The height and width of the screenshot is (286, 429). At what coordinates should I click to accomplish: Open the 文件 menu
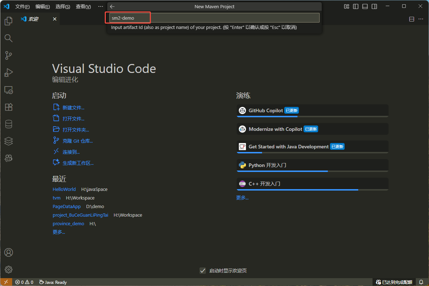pos(23,6)
